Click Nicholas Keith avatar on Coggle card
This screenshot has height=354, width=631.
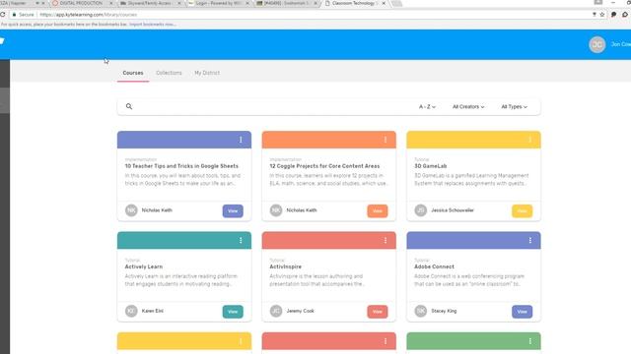point(276,210)
